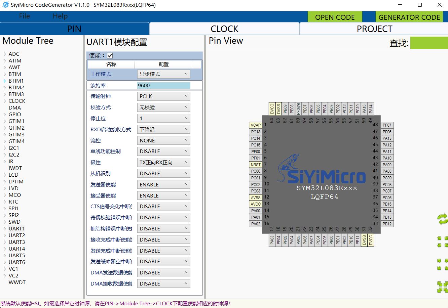The width and height of the screenshot is (448, 308).
Task: Open the RXD启动接收方式 dropdown
Action: coord(164,129)
